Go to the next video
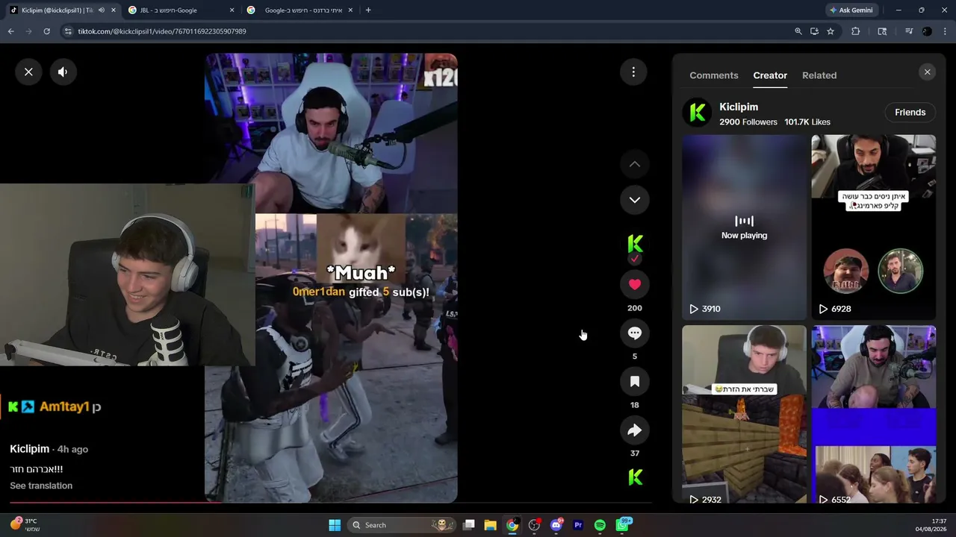Viewport: 956px width, 537px height. [x=634, y=200]
